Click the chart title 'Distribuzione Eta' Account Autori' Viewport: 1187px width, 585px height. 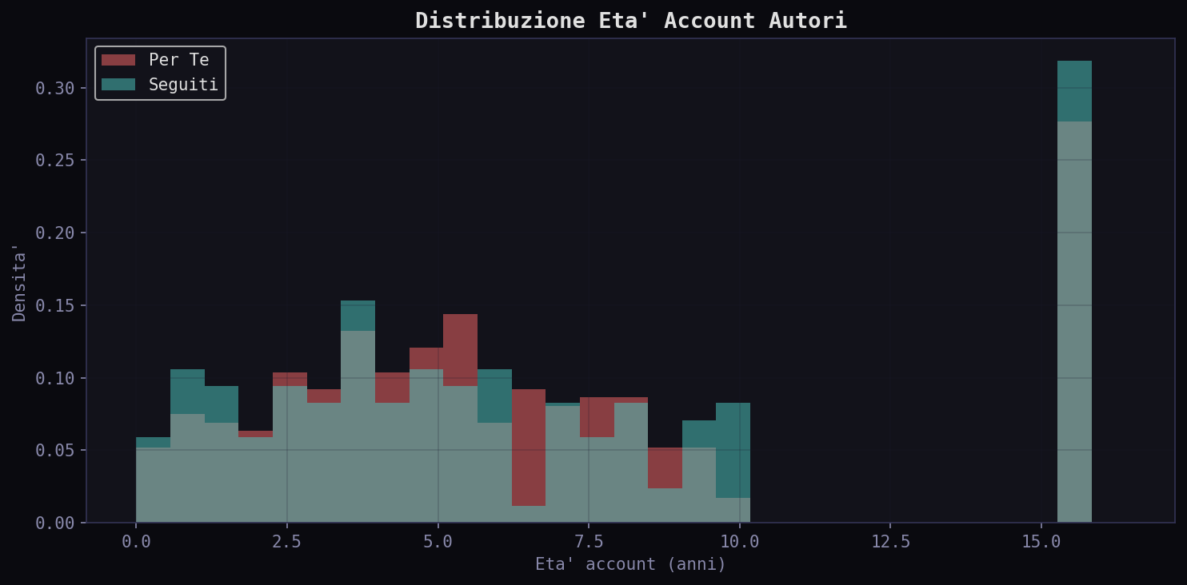click(630, 21)
